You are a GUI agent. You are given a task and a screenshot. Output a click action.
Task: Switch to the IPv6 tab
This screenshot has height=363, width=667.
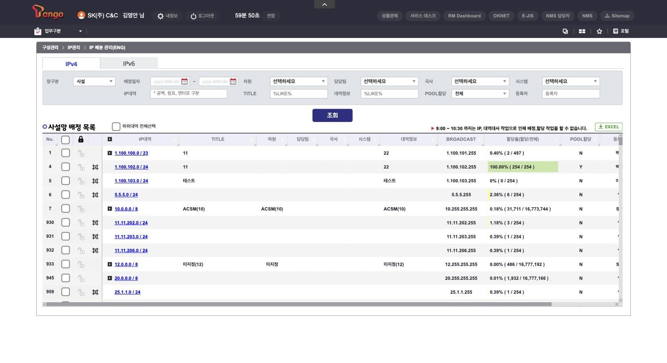tap(129, 63)
